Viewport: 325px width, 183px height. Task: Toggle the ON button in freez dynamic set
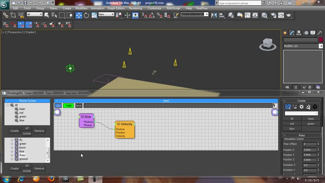[x=58, y=106]
